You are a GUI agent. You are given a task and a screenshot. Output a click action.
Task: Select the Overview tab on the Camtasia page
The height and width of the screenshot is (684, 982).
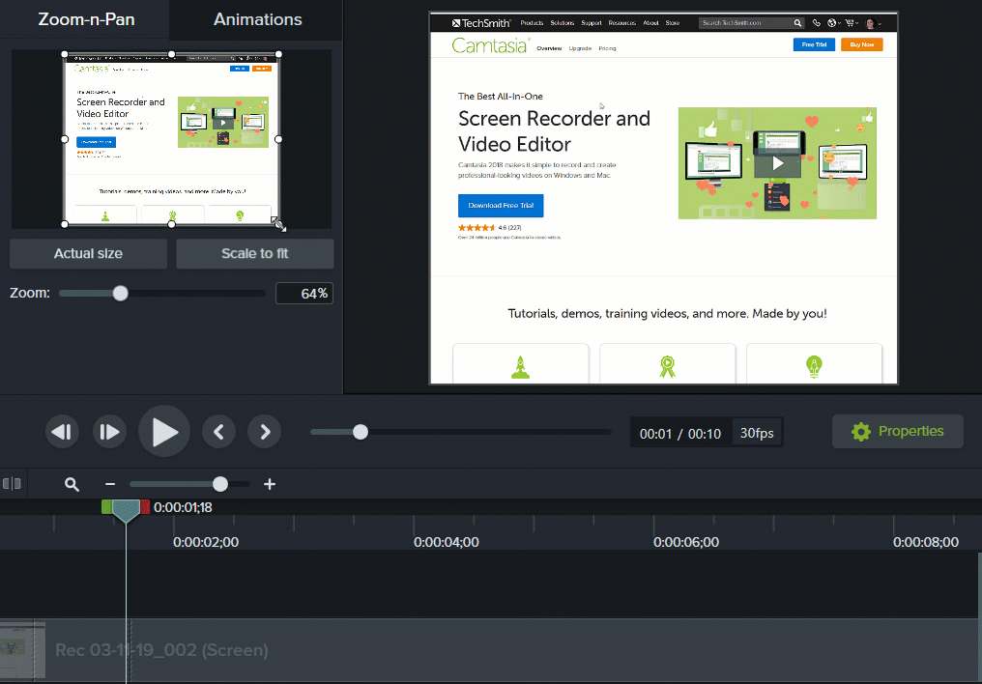549,48
